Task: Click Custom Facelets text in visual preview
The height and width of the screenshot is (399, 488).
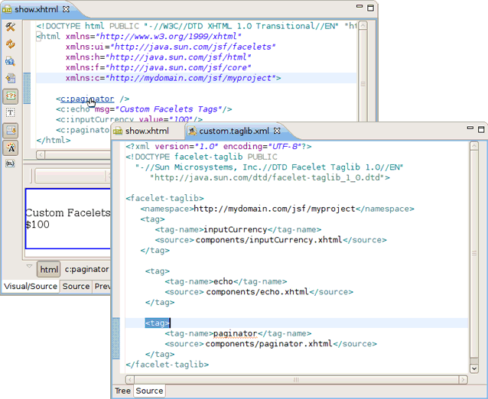Action: (x=68, y=212)
